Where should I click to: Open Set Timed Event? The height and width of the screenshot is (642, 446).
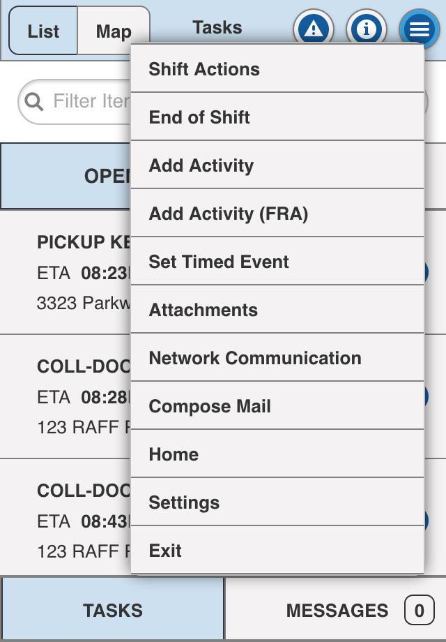click(277, 261)
